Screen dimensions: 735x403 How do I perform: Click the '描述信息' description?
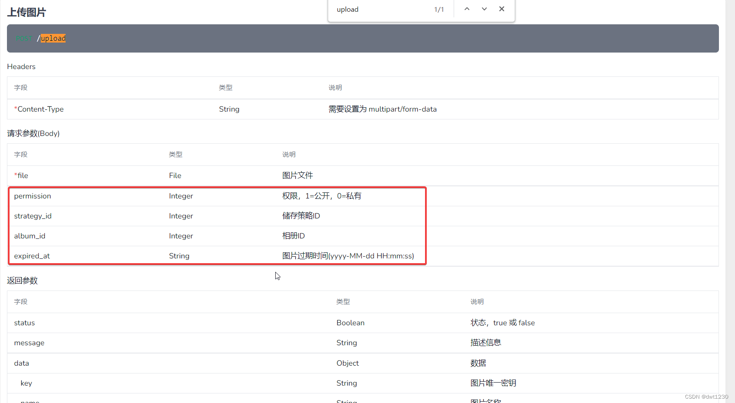click(486, 343)
